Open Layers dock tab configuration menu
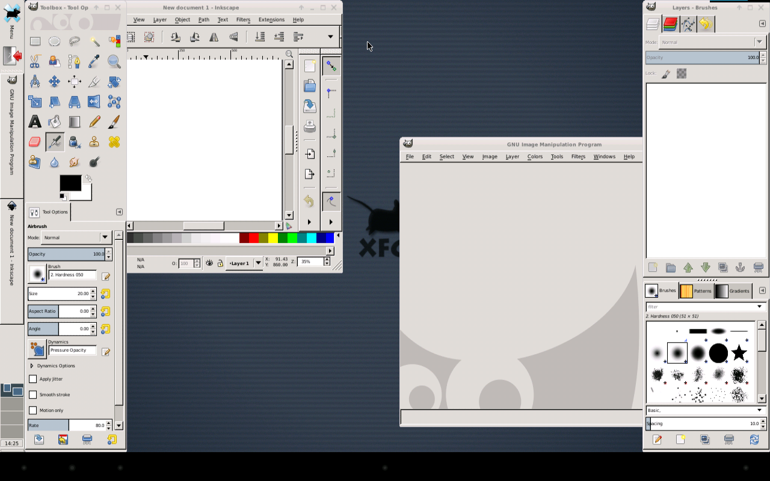This screenshot has width=770, height=481. point(762,23)
